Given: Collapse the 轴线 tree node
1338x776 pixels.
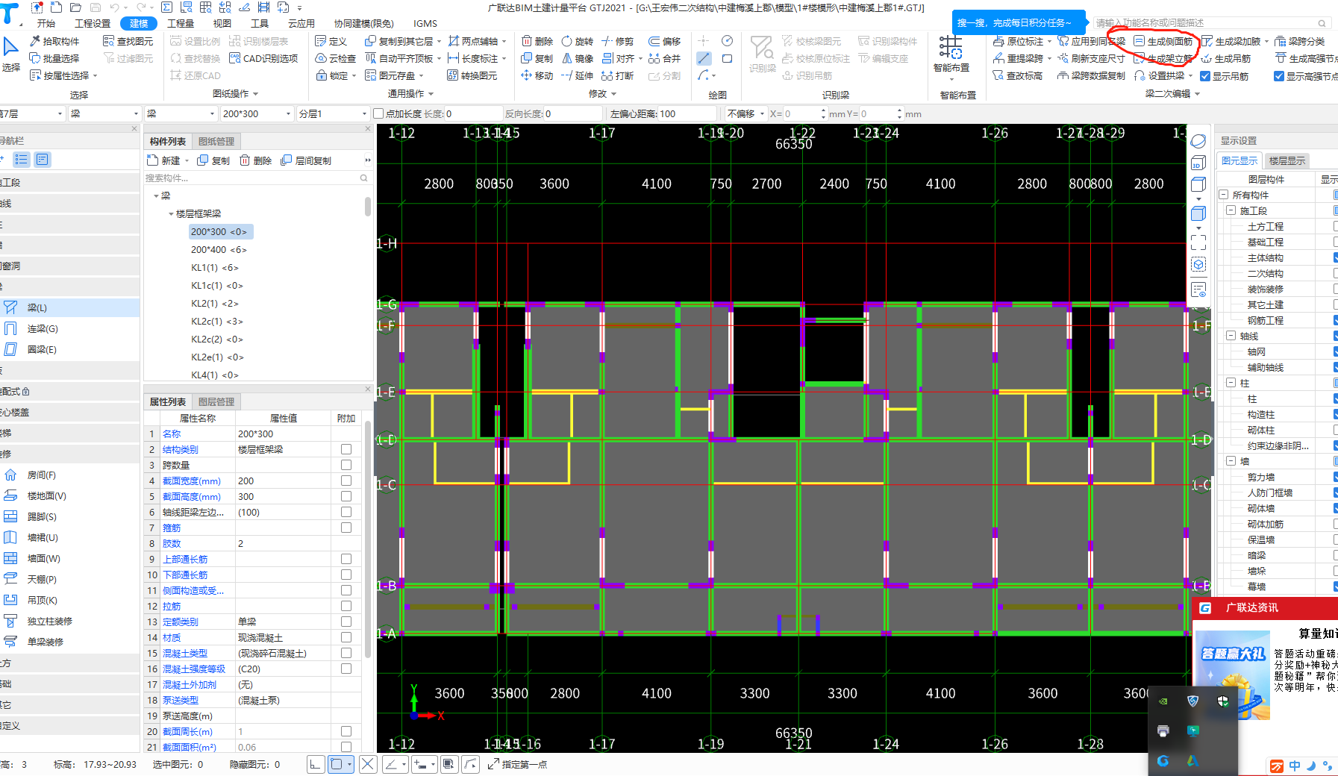Looking at the screenshot, I should click(x=1231, y=336).
